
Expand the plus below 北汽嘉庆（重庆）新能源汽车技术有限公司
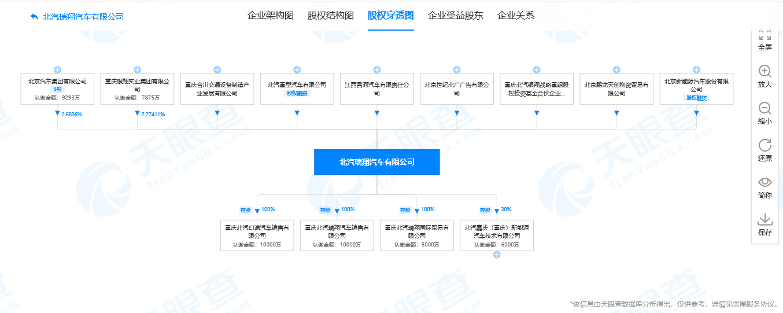[496, 255]
